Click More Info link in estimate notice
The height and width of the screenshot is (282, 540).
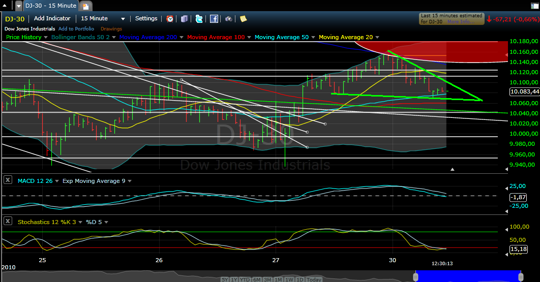point(461,22)
